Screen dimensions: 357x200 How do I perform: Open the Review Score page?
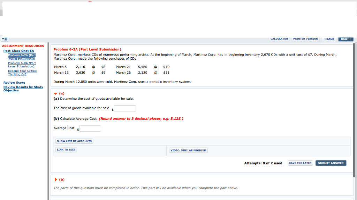14,82
